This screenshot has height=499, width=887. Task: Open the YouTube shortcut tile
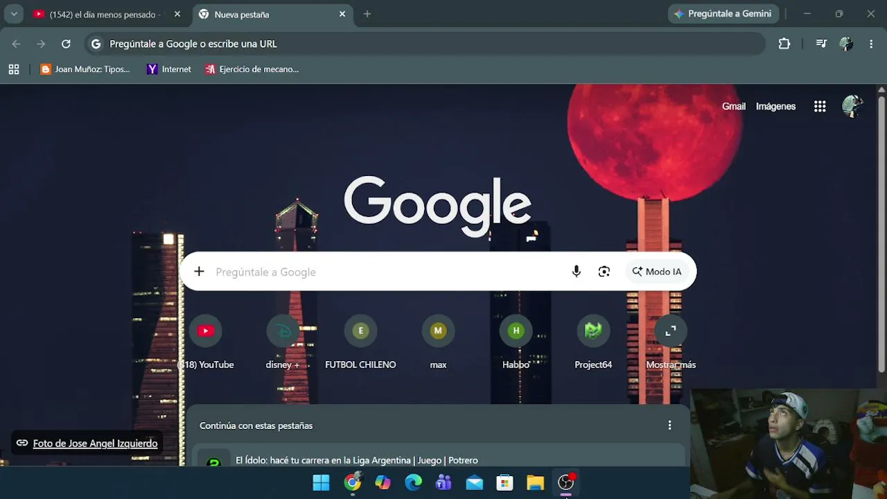[206, 342]
